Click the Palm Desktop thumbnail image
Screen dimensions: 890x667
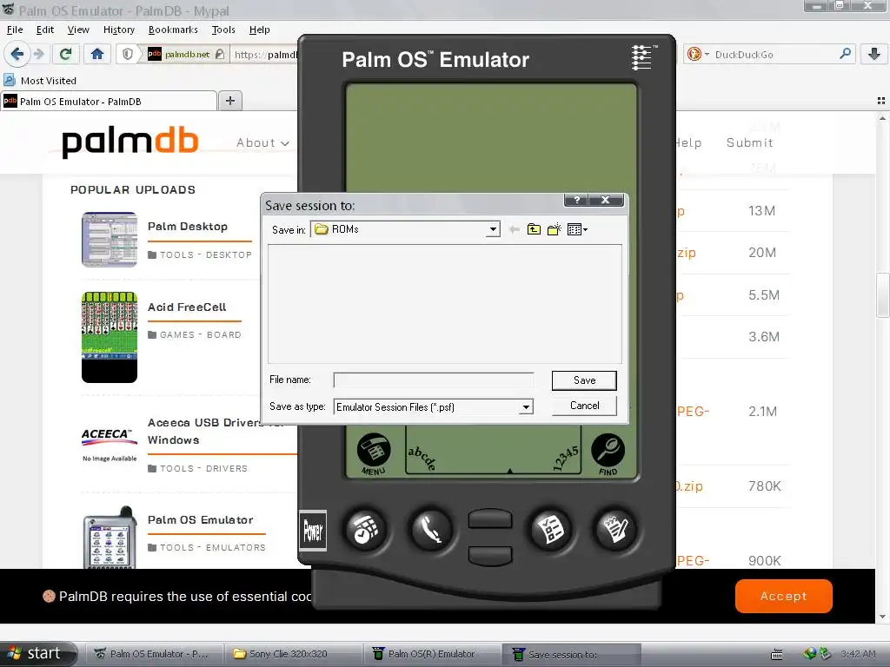point(110,240)
